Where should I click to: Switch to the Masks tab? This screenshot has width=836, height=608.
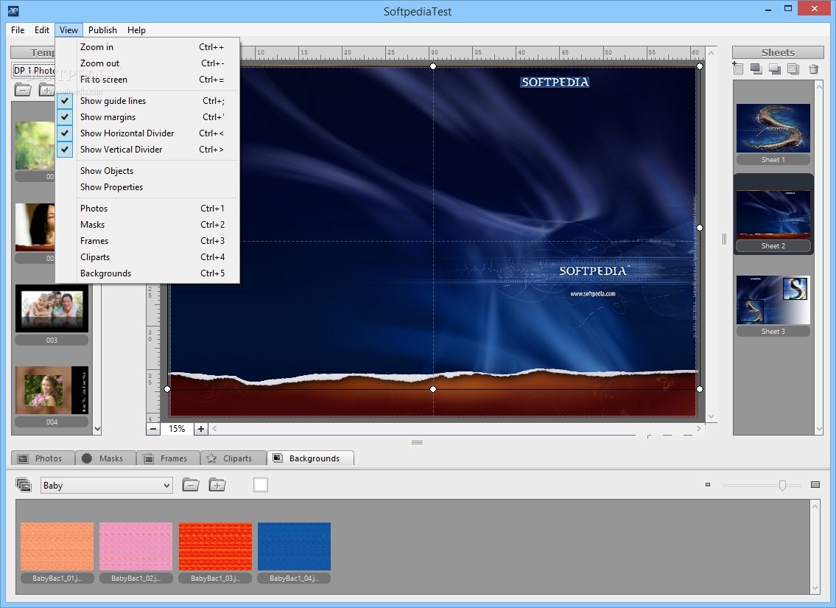105,458
